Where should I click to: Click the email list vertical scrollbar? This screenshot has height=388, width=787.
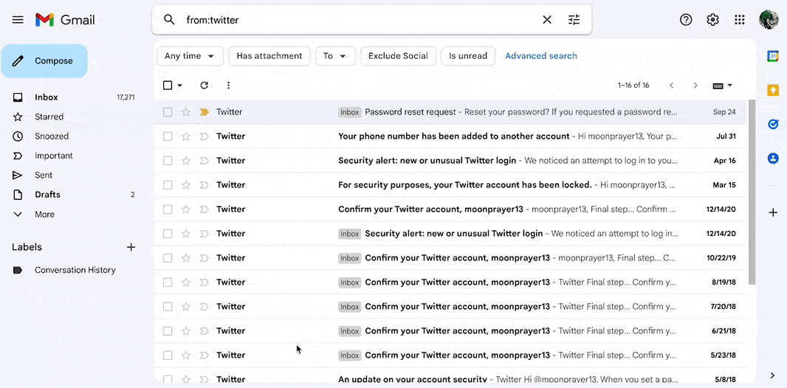pyautogui.click(x=752, y=192)
